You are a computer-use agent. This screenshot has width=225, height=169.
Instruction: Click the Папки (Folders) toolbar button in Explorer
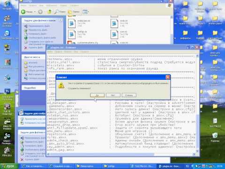point(74,12)
